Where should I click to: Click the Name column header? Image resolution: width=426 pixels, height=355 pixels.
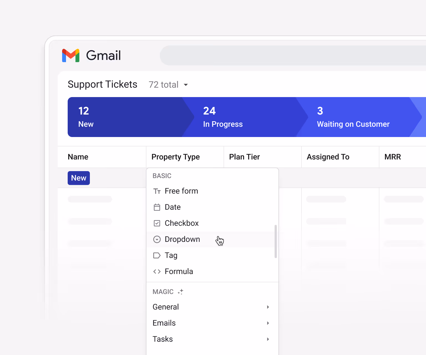coord(102,157)
